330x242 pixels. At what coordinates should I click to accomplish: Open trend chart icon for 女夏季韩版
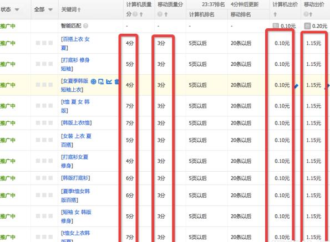click(109, 81)
